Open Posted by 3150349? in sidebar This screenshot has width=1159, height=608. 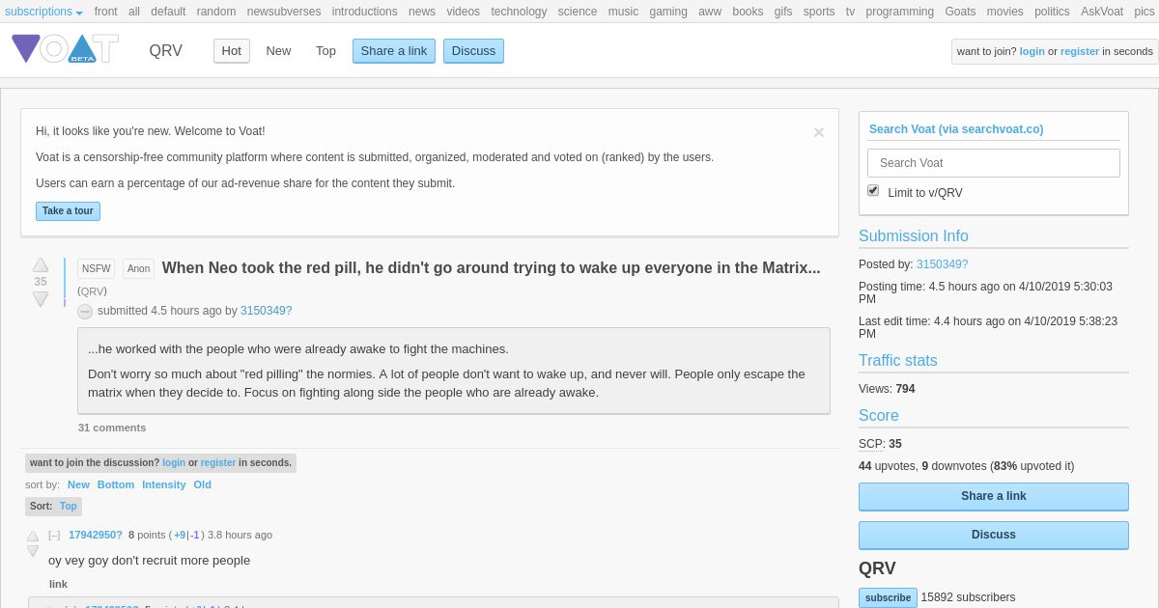pos(942,264)
